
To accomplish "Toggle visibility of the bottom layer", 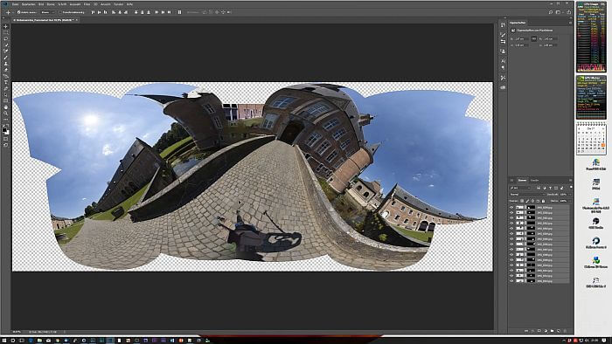I will point(511,280).
